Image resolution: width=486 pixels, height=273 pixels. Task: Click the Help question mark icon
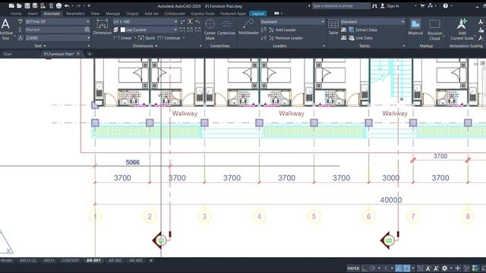[446, 6]
